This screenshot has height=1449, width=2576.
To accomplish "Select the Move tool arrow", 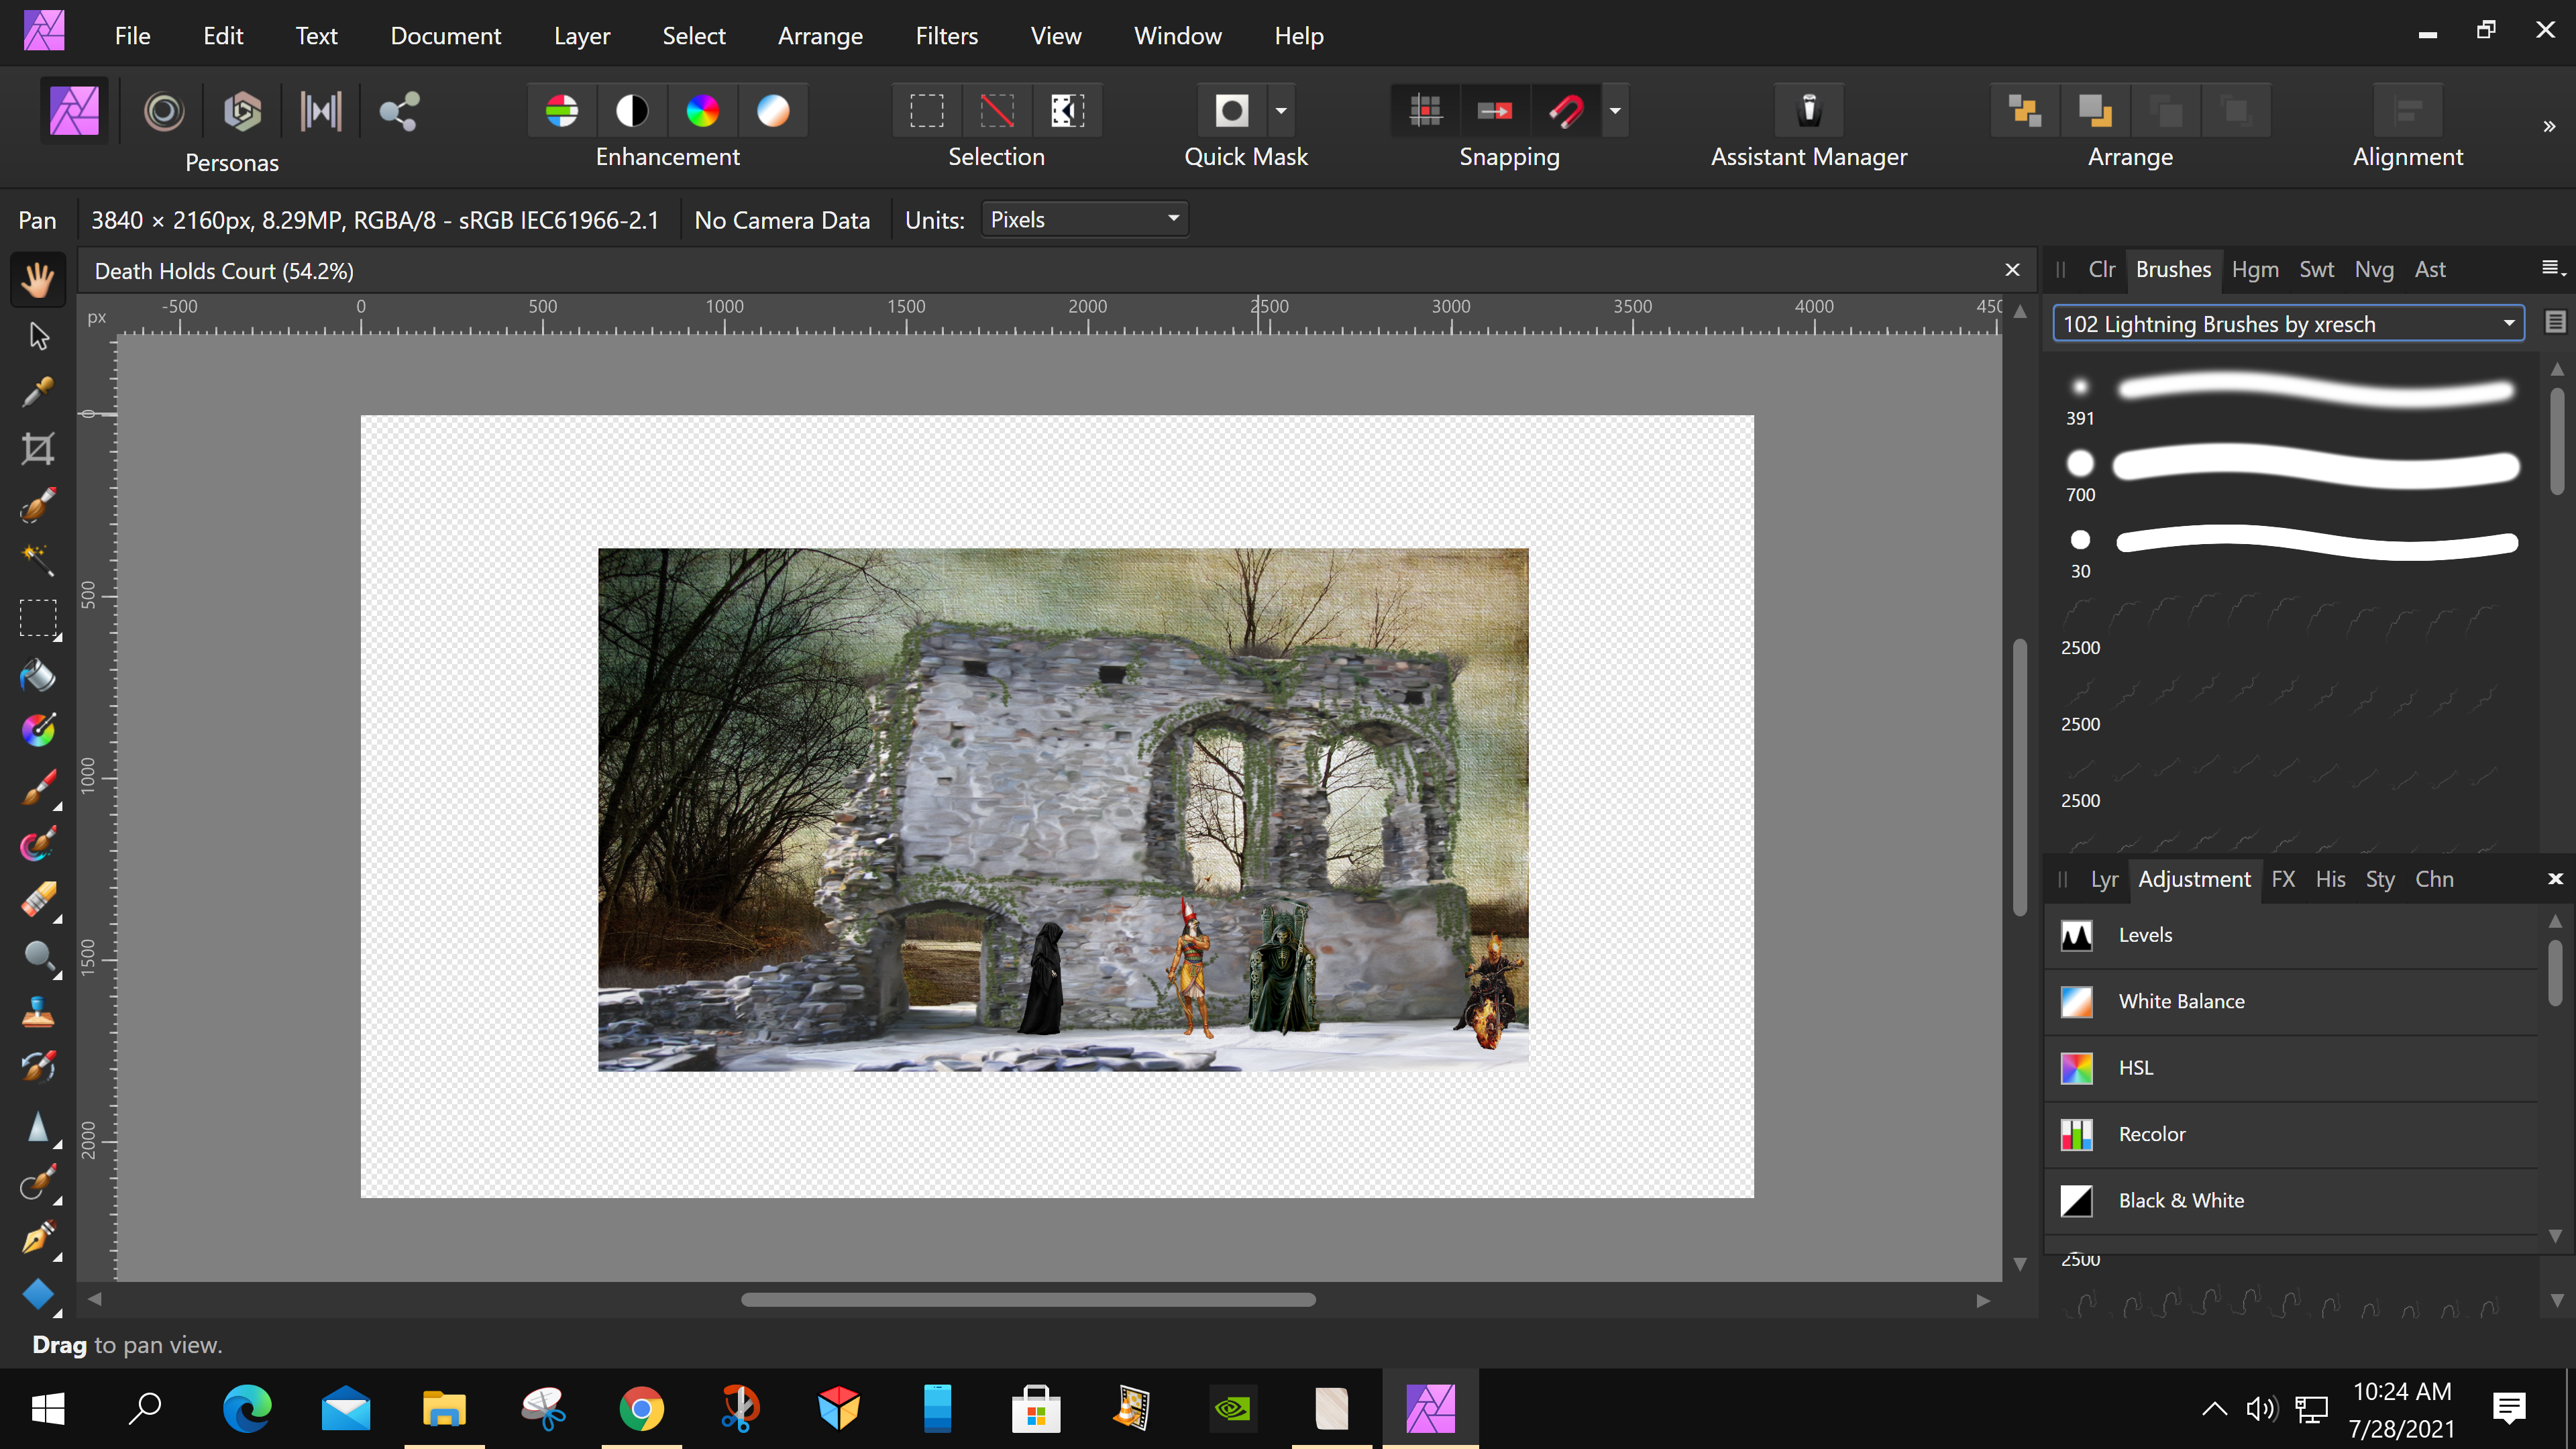I will 38,336.
